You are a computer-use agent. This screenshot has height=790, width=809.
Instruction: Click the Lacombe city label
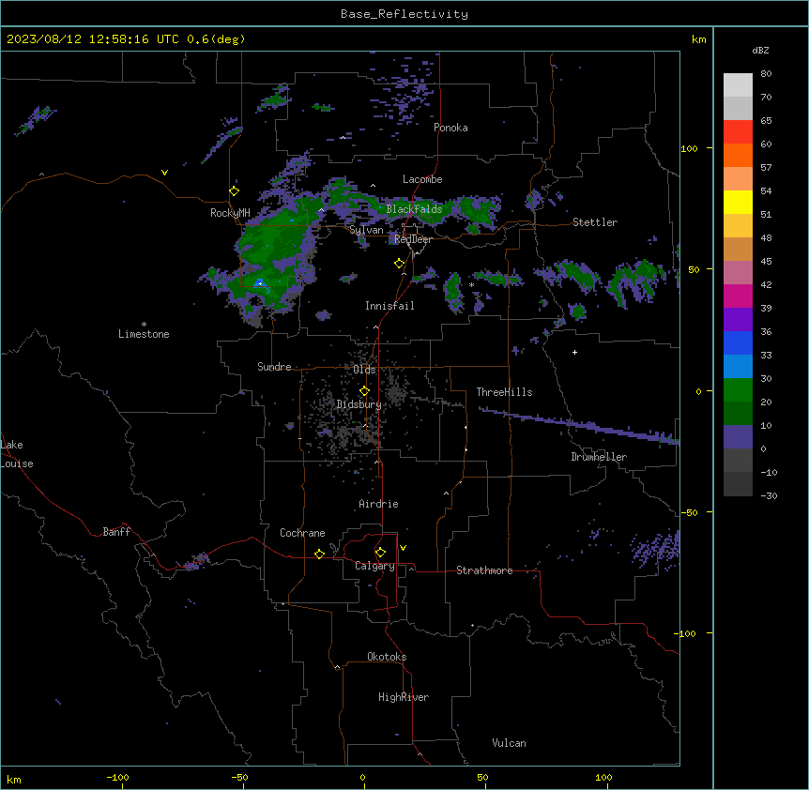pos(422,179)
